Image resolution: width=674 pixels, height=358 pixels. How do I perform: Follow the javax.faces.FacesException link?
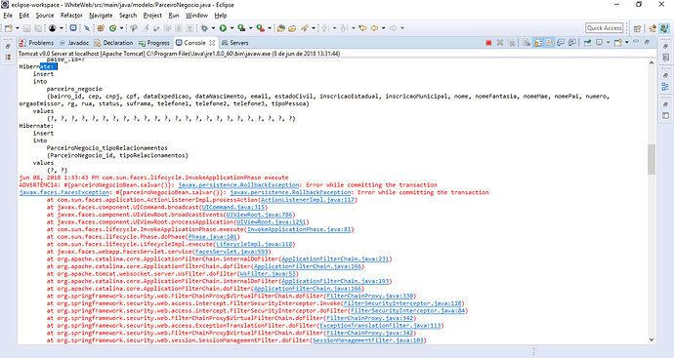click(64, 192)
